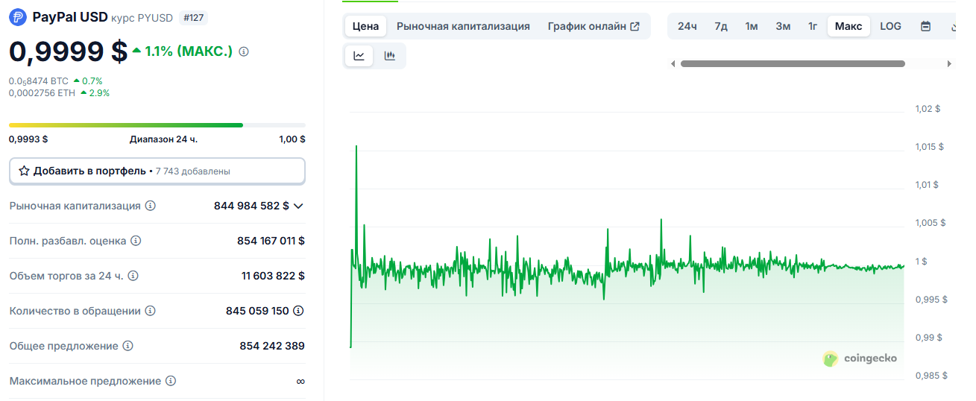Viewport: 976px width, 401px height.
Task: Select the Цена tab
Action: tap(365, 26)
